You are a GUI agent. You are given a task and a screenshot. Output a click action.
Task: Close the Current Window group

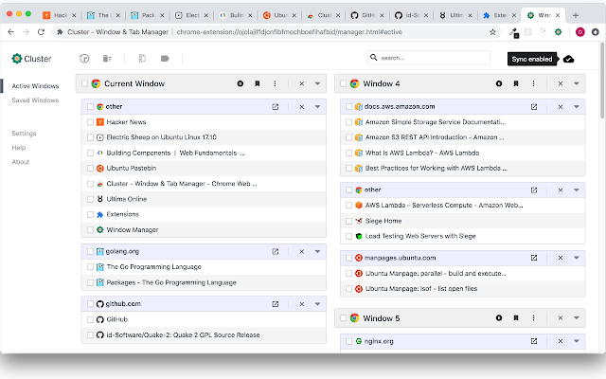click(302, 83)
